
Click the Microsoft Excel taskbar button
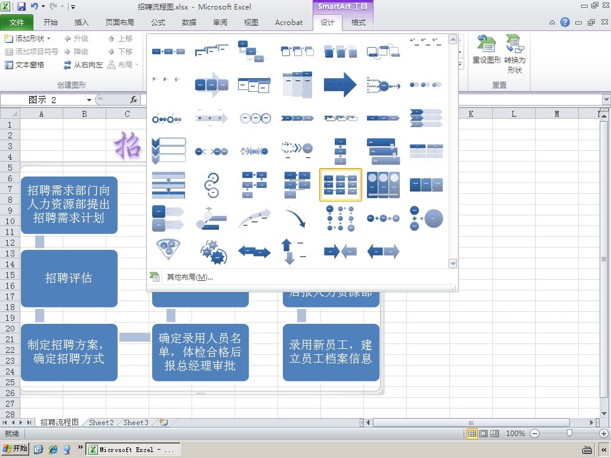pyautogui.click(x=133, y=450)
